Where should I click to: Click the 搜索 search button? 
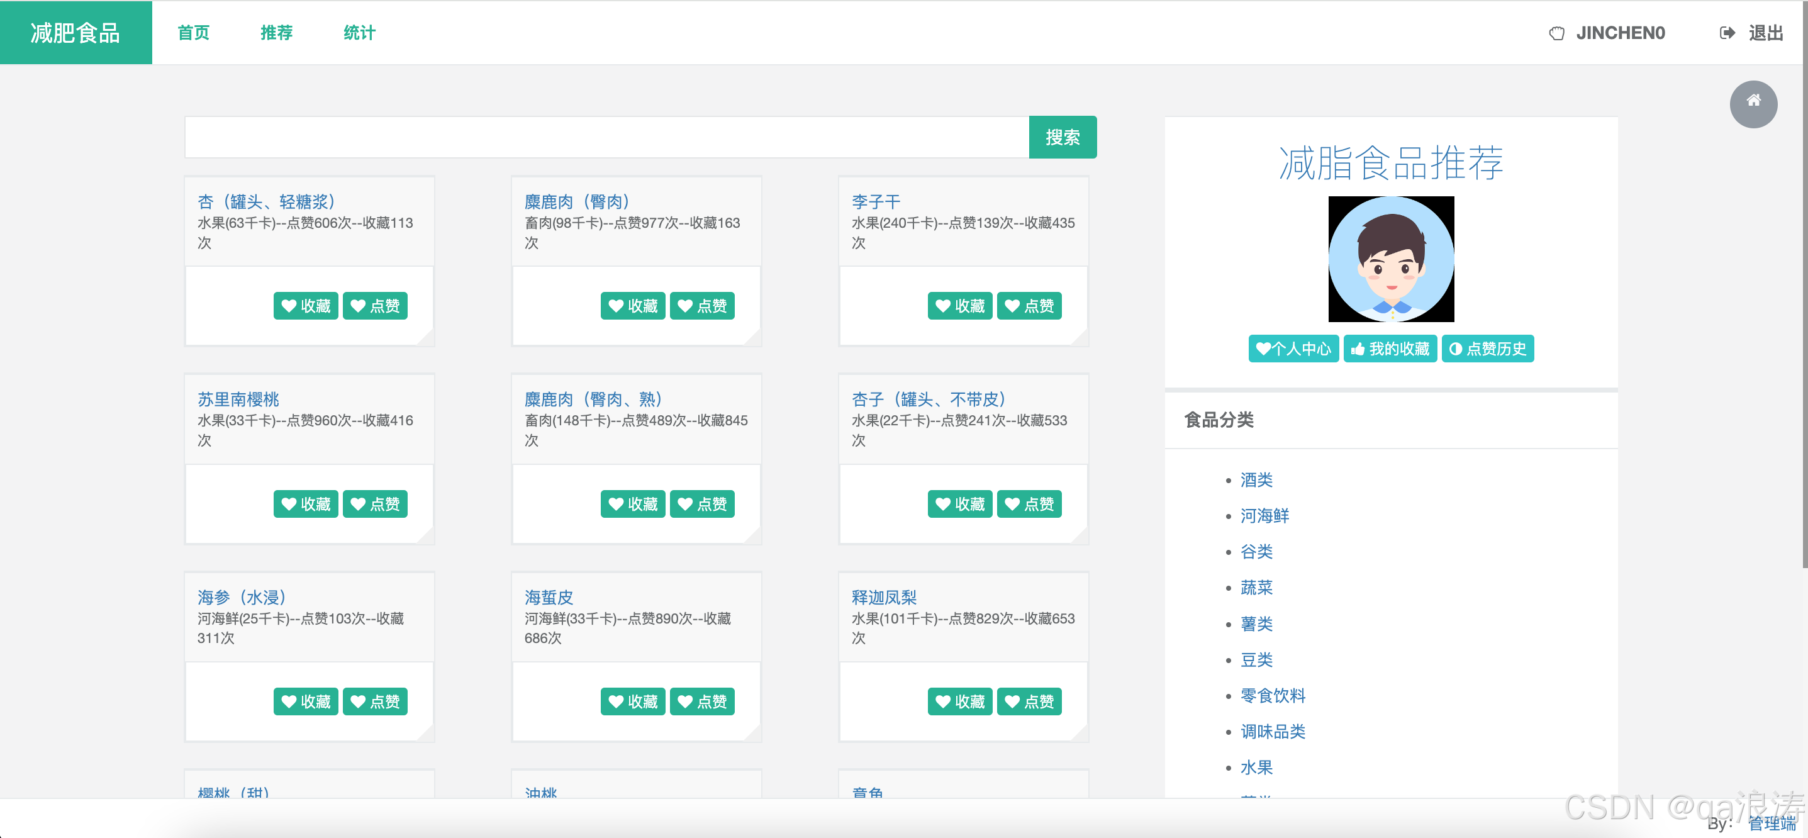(1062, 137)
